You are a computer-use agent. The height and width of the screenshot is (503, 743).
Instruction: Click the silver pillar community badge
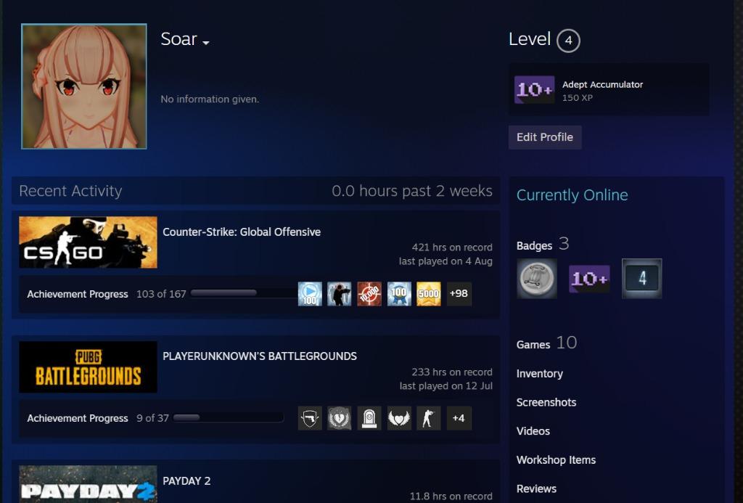click(x=536, y=279)
